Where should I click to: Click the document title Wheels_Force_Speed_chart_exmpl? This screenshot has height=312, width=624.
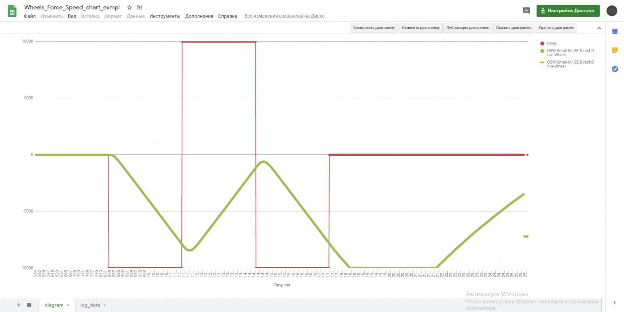point(72,7)
